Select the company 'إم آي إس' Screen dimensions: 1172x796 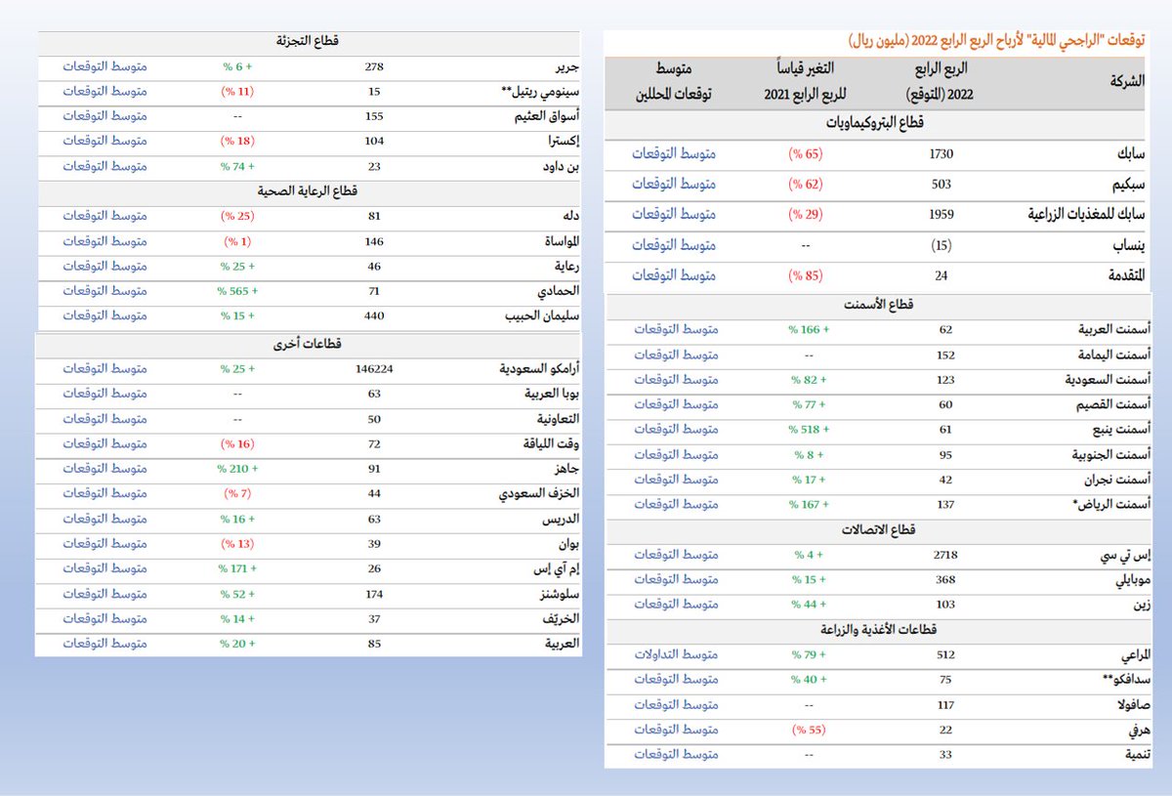[x=558, y=568]
